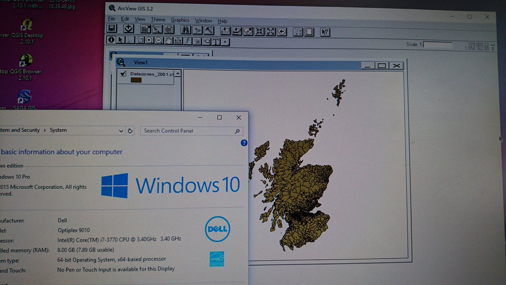The height and width of the screenshot is (285, 506).
Task: Open QGIS Browser 2.10.1 desktop shortcut
Action: click(26, 68)
